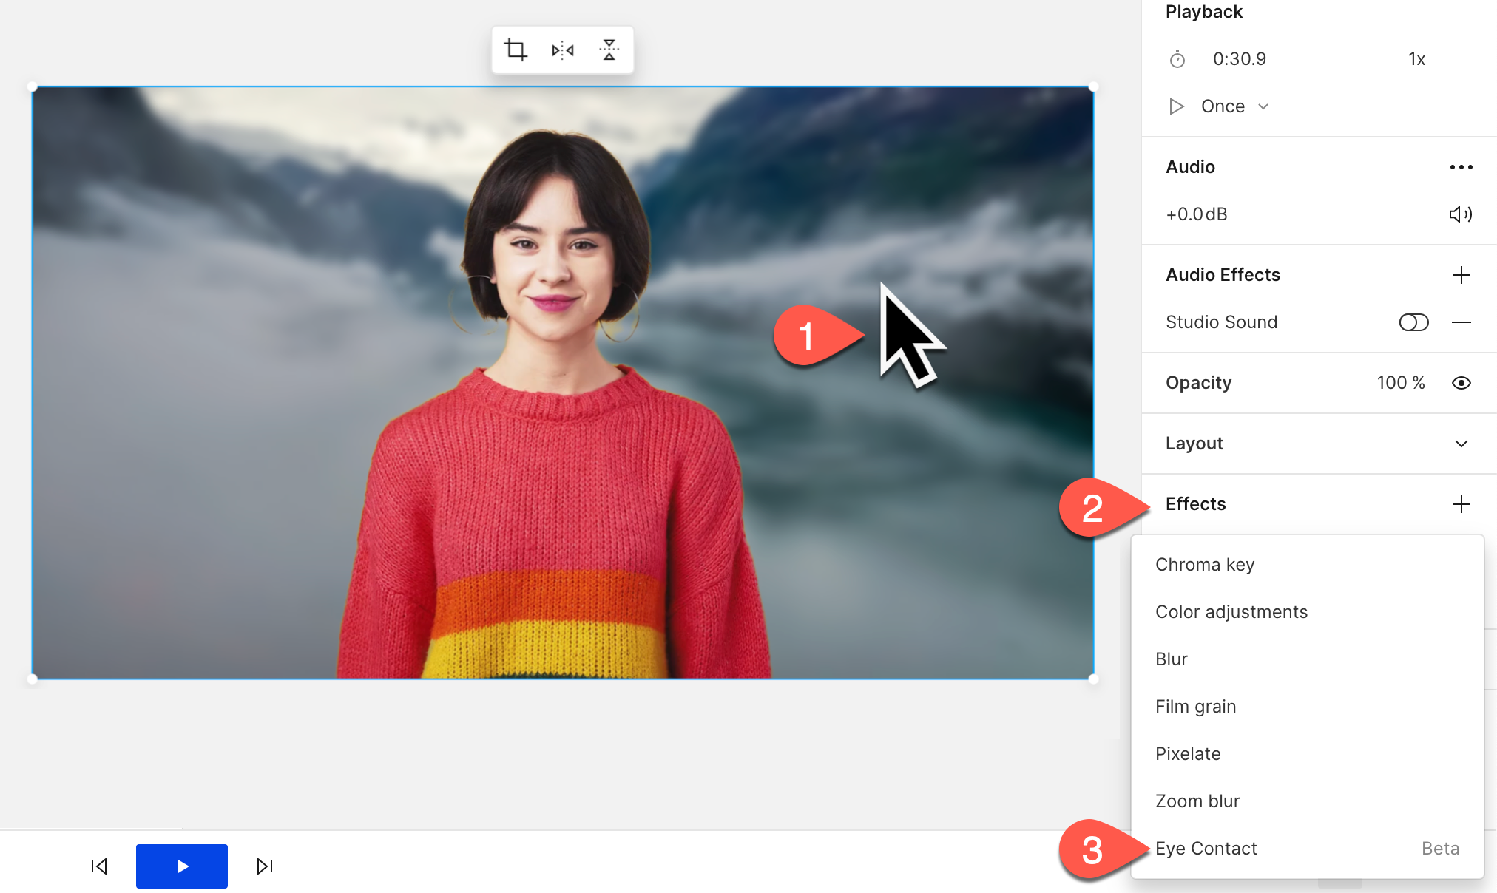Click the audio effects ellipsis menu

pyautogui.click(x=1462, y=166)
